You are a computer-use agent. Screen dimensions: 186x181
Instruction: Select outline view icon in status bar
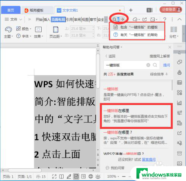pos(83,177)
